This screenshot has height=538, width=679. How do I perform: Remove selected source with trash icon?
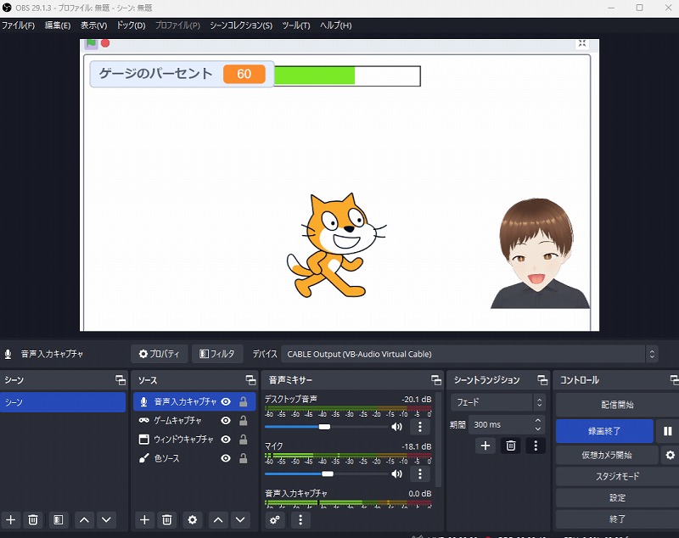(166, 519)
